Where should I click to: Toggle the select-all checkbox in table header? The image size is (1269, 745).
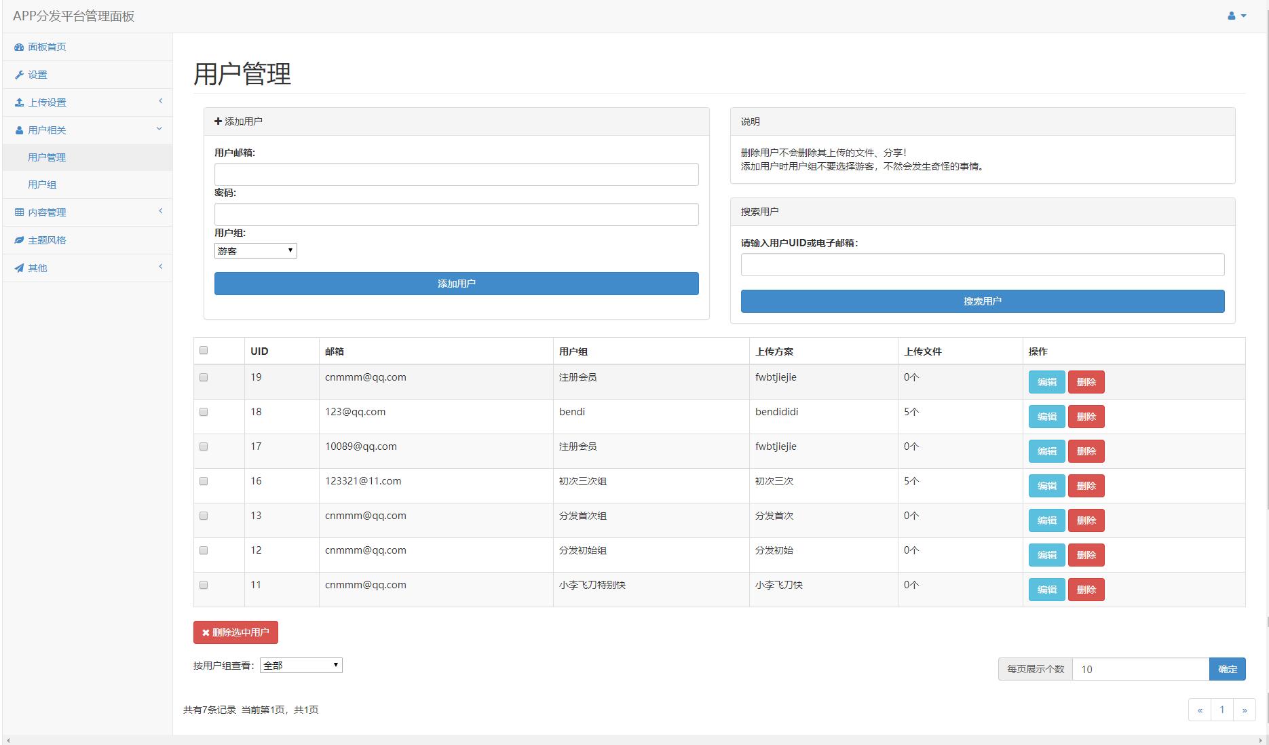pos(204,350)
